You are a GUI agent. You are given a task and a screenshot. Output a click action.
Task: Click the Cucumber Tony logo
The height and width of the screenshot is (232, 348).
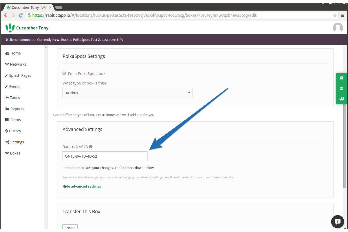(27, 28)
